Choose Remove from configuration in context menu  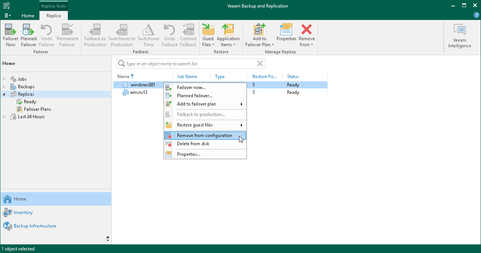[205, 136]
